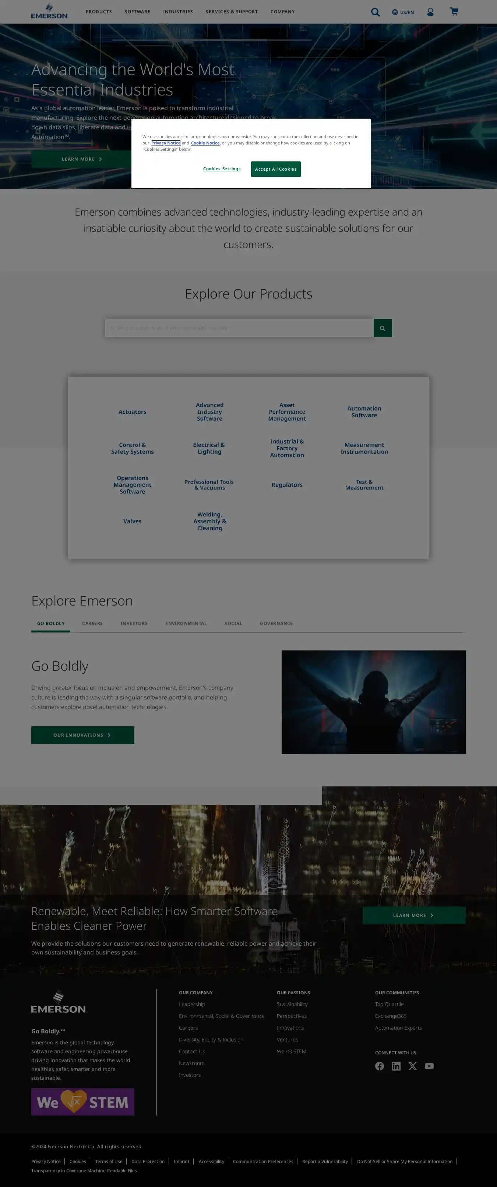Image resolution: width=497 pixels, height=1187 pixels.
Task: Switch to the Careers tab
Action: (x=92, y=624)
